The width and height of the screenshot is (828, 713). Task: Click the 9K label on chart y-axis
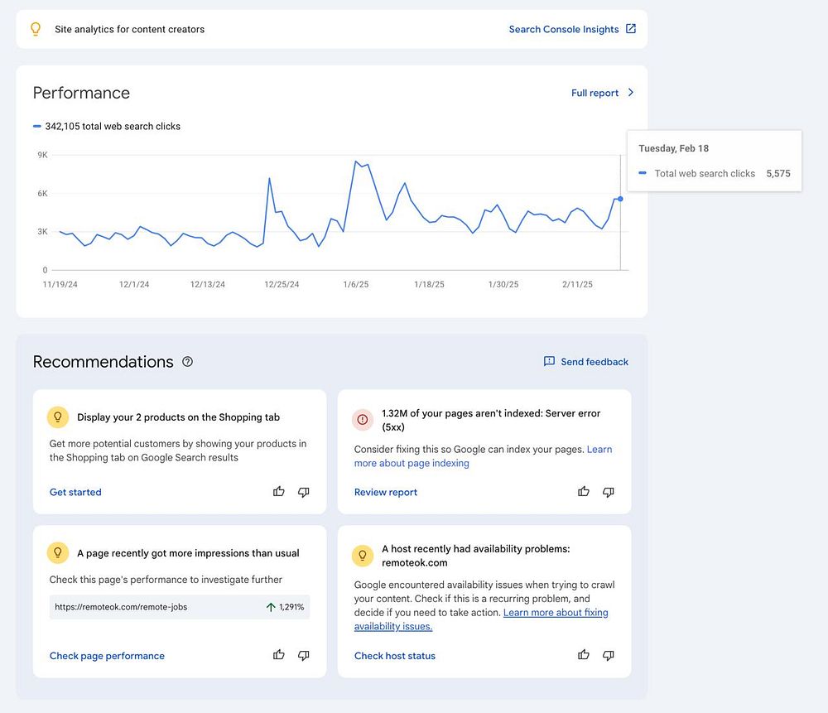42,155
